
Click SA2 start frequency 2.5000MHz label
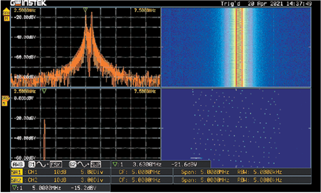[x=24, y=91]
